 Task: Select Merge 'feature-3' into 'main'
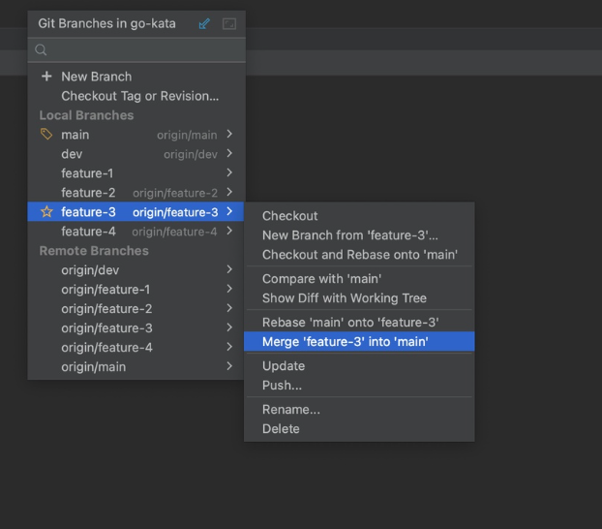(x=345, y=341)
